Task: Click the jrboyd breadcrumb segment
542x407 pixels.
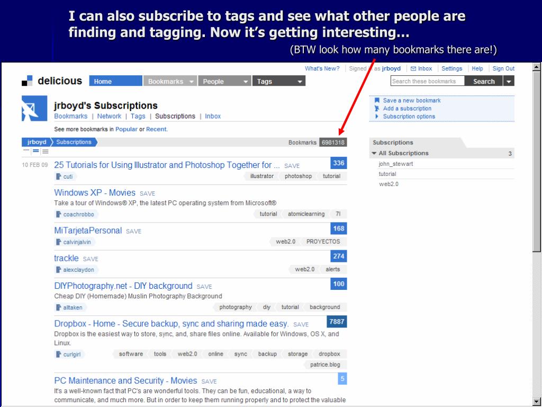Action: (x=37, y=142)
